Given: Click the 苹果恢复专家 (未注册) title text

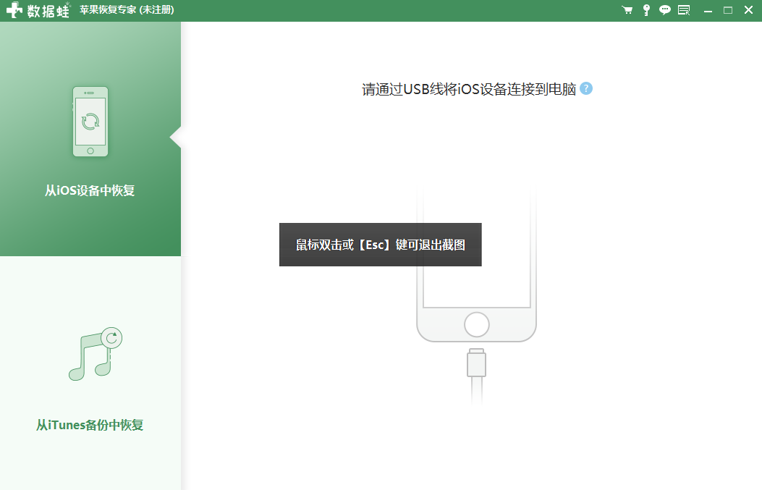Looking at the screenshot, I should tap(127, 10).
